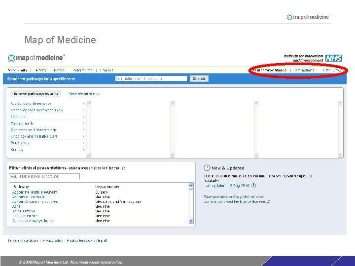Open the Abdominal aortic aneurysm pathway
Viewport: 355px width, 266px height.
(x=35, y=192)
